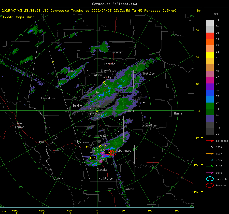Click the orange 111V arrow in legend

(210, 153)
